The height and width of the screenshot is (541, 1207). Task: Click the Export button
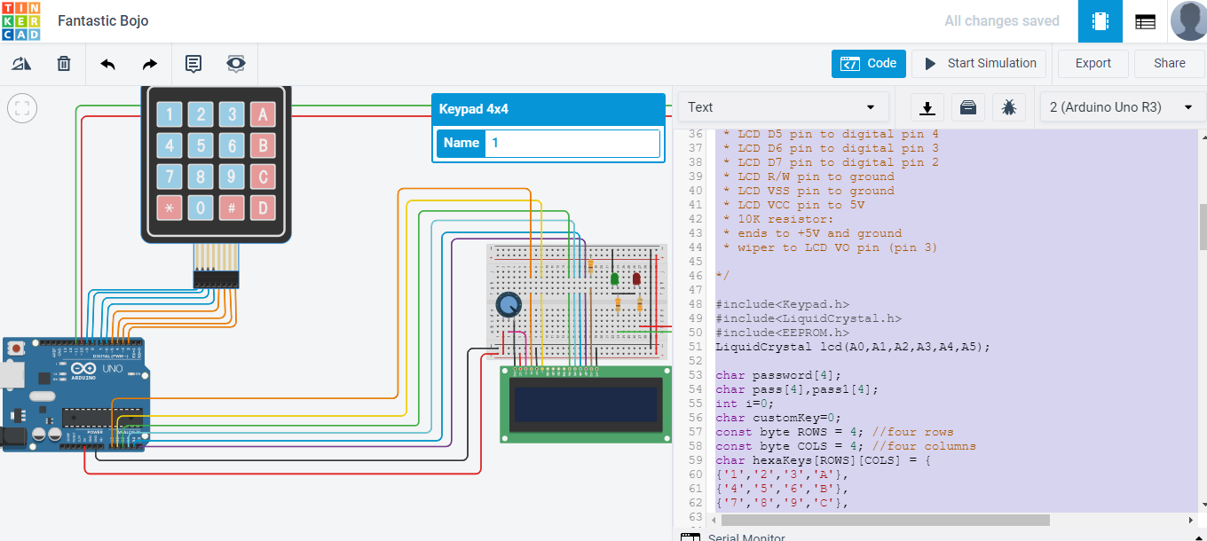pyautogui.click(x=1093, y=64)
